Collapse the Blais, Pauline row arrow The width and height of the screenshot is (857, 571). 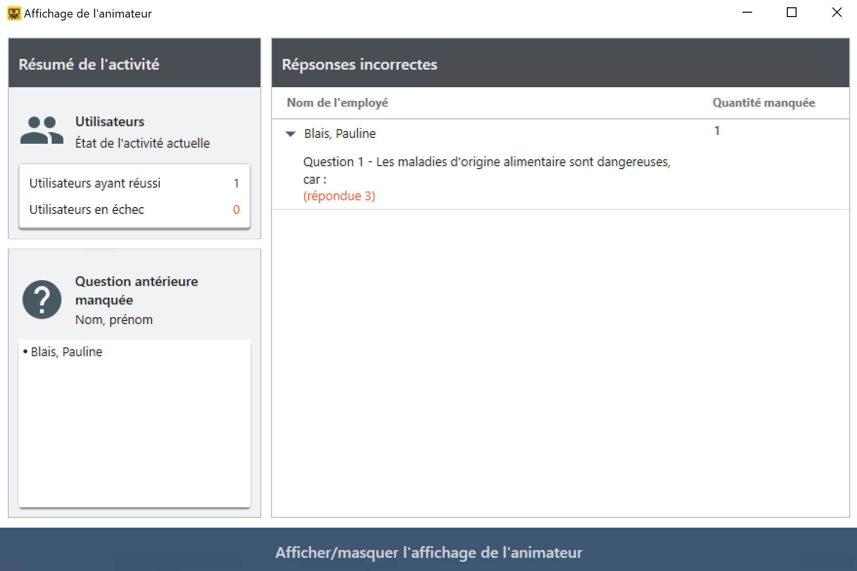coord(291,133)
